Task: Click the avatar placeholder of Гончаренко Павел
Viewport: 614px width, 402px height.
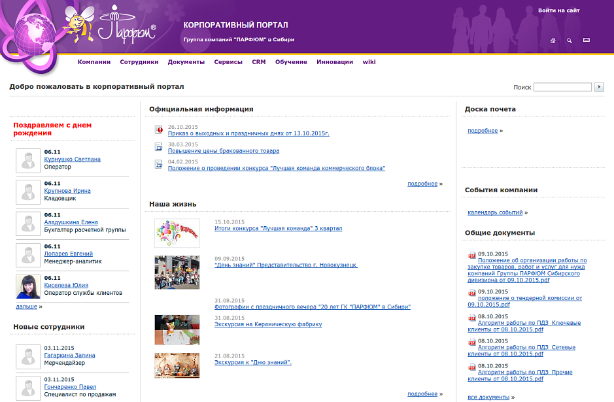Action: click(x=28, y=388)
